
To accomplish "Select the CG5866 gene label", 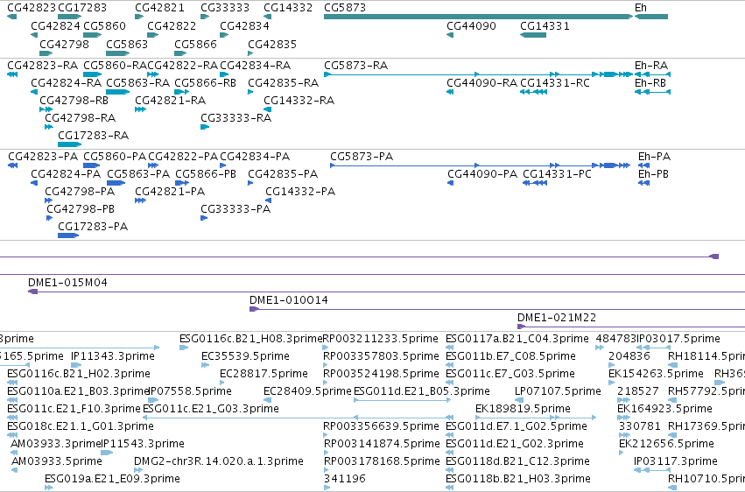I will point(195,44).
